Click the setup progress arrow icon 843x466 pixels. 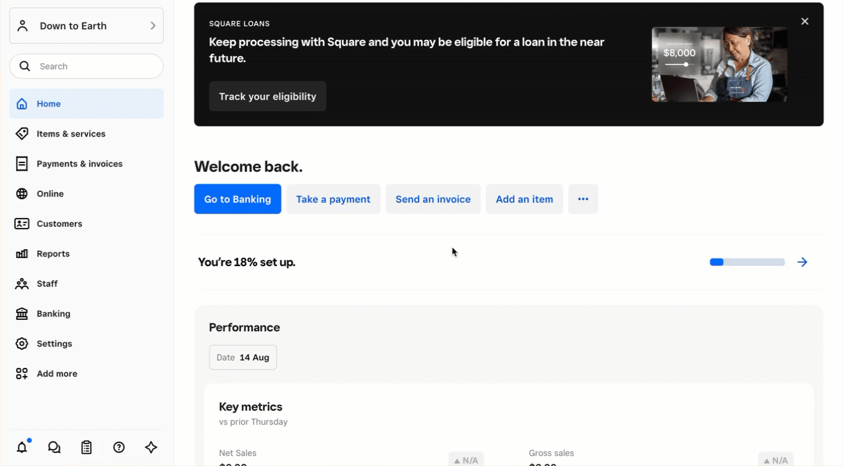point(802,262)
